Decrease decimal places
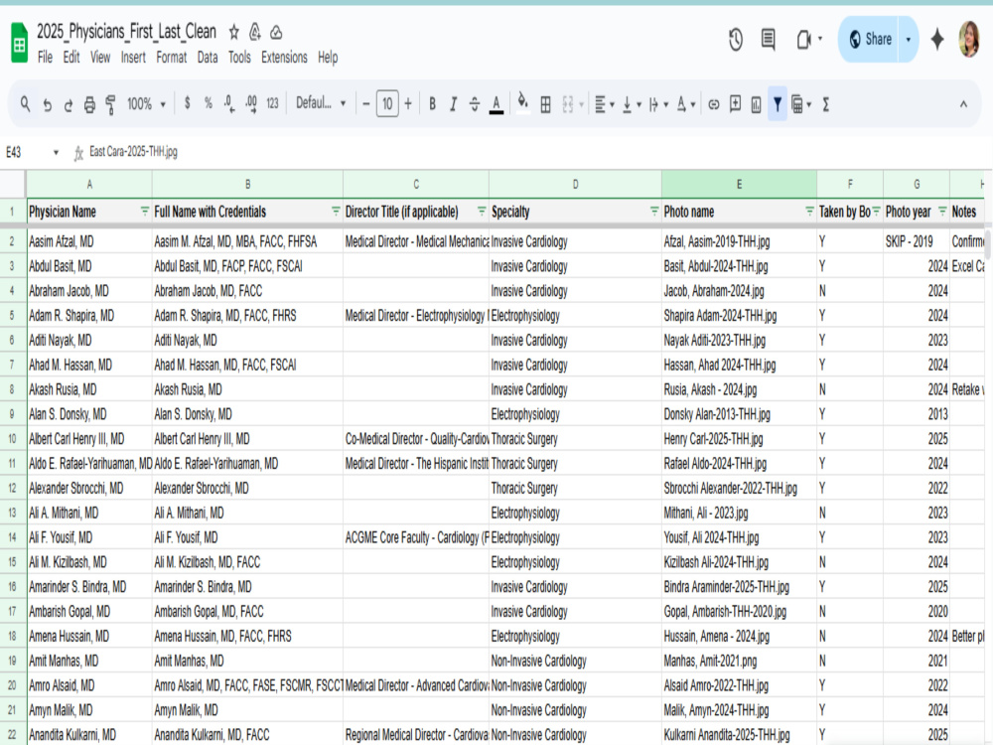Screen dimensions: 993x745 pos(229,103)
